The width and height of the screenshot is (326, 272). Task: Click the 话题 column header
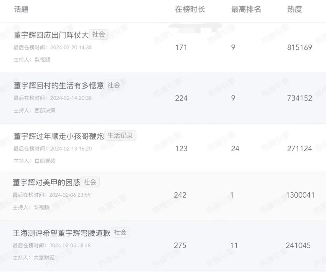coord(21,9)
